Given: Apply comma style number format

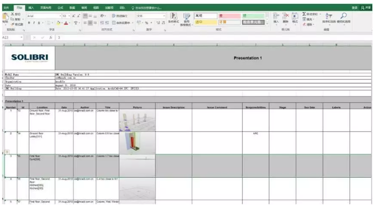Looking at the screenshot, I should (151, 23).
